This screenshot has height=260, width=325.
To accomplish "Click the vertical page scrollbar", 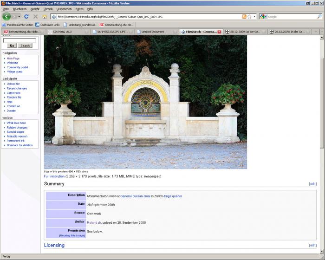I will [322, 139].
